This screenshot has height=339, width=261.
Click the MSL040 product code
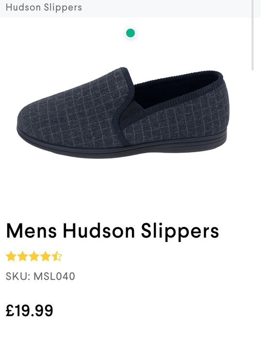[x=54, y=276]
